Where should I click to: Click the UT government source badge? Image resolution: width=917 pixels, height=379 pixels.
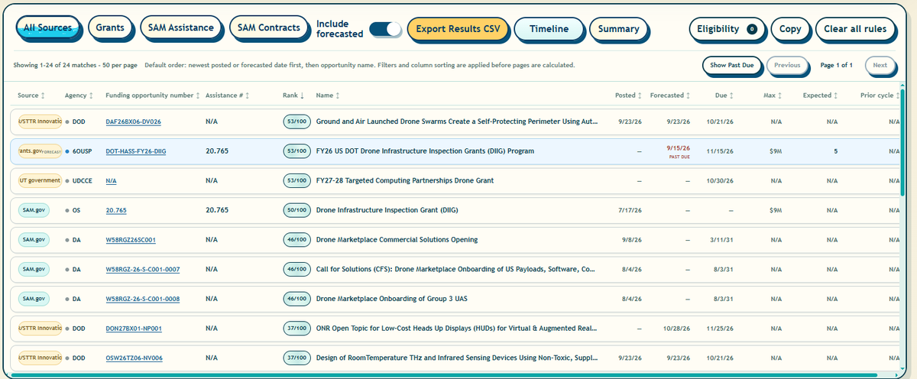(40, 181)
